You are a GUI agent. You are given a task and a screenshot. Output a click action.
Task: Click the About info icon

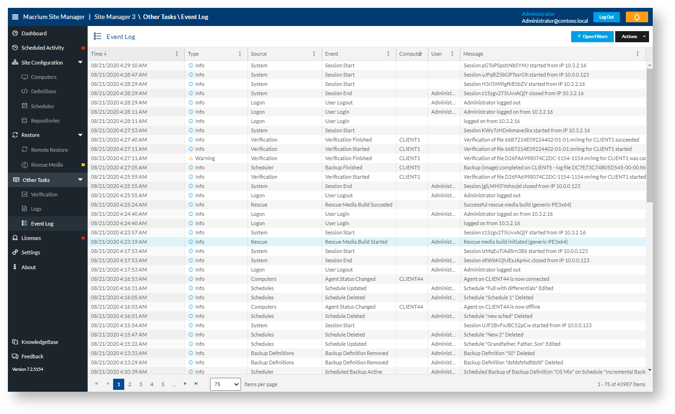[x=15, y=267]
